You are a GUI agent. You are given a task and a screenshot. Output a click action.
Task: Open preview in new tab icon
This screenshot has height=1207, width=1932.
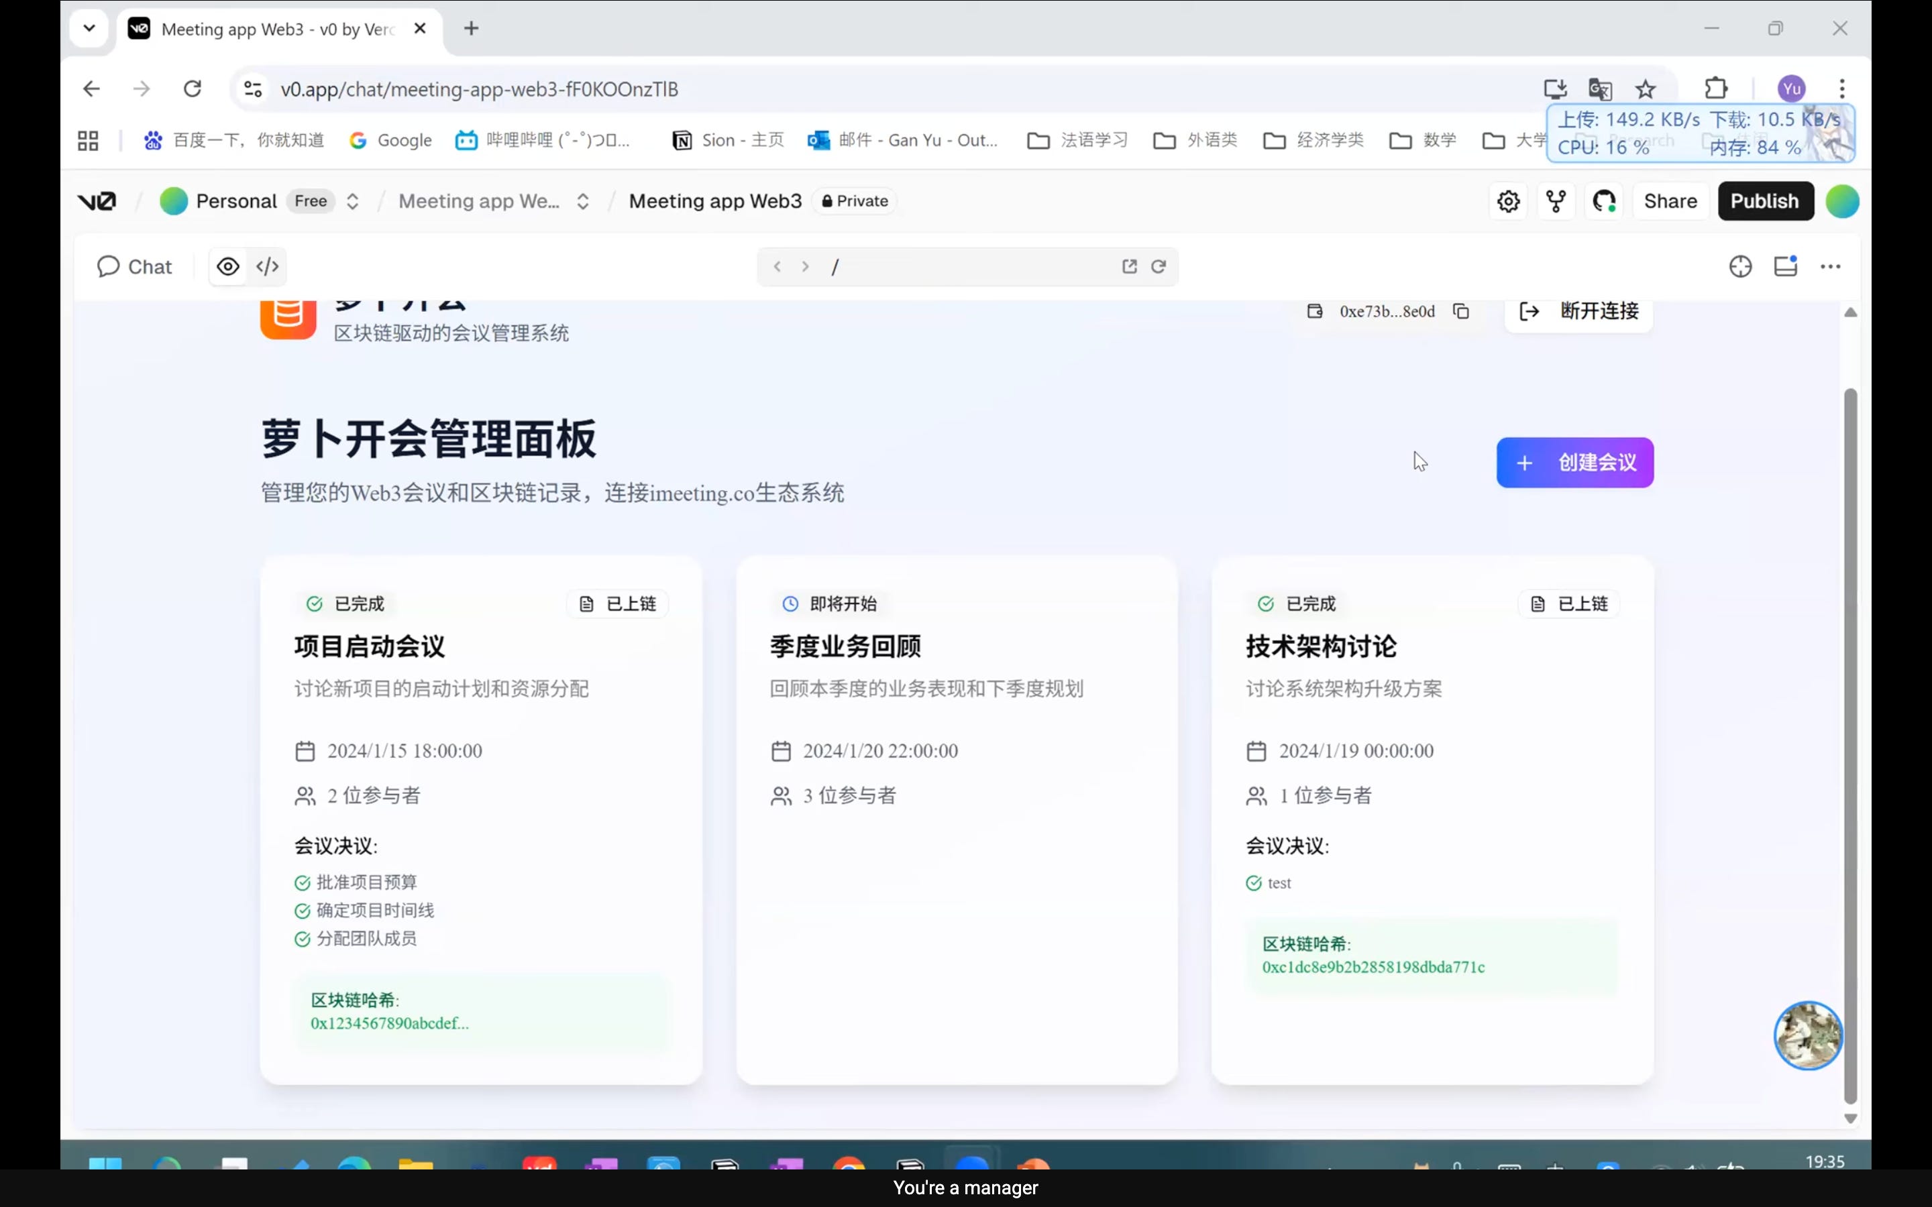tap(1129, 267)
